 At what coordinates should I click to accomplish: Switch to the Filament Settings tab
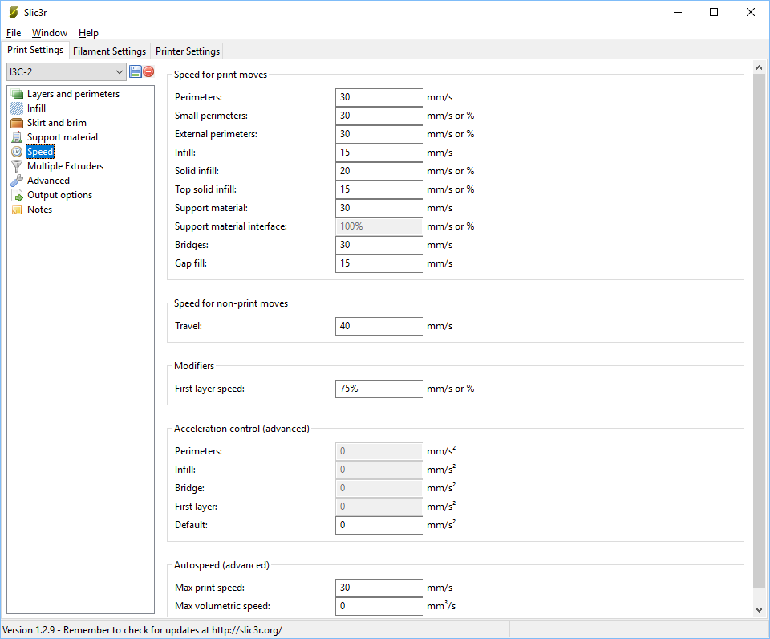(x=109, y=51)
